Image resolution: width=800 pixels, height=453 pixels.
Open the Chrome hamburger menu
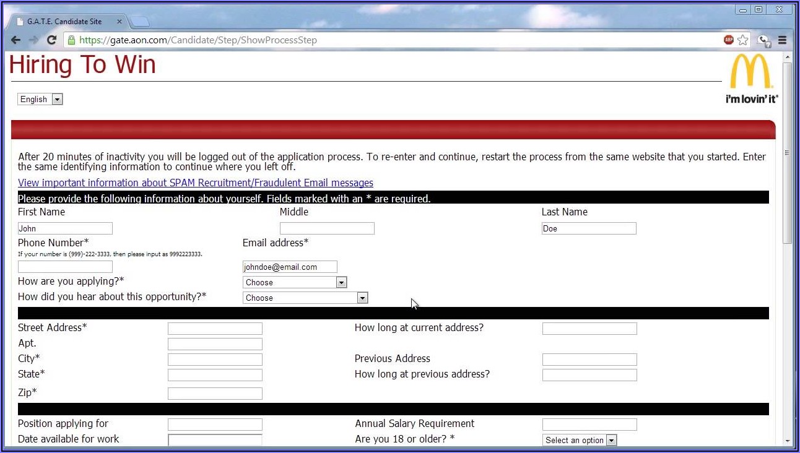782,40
